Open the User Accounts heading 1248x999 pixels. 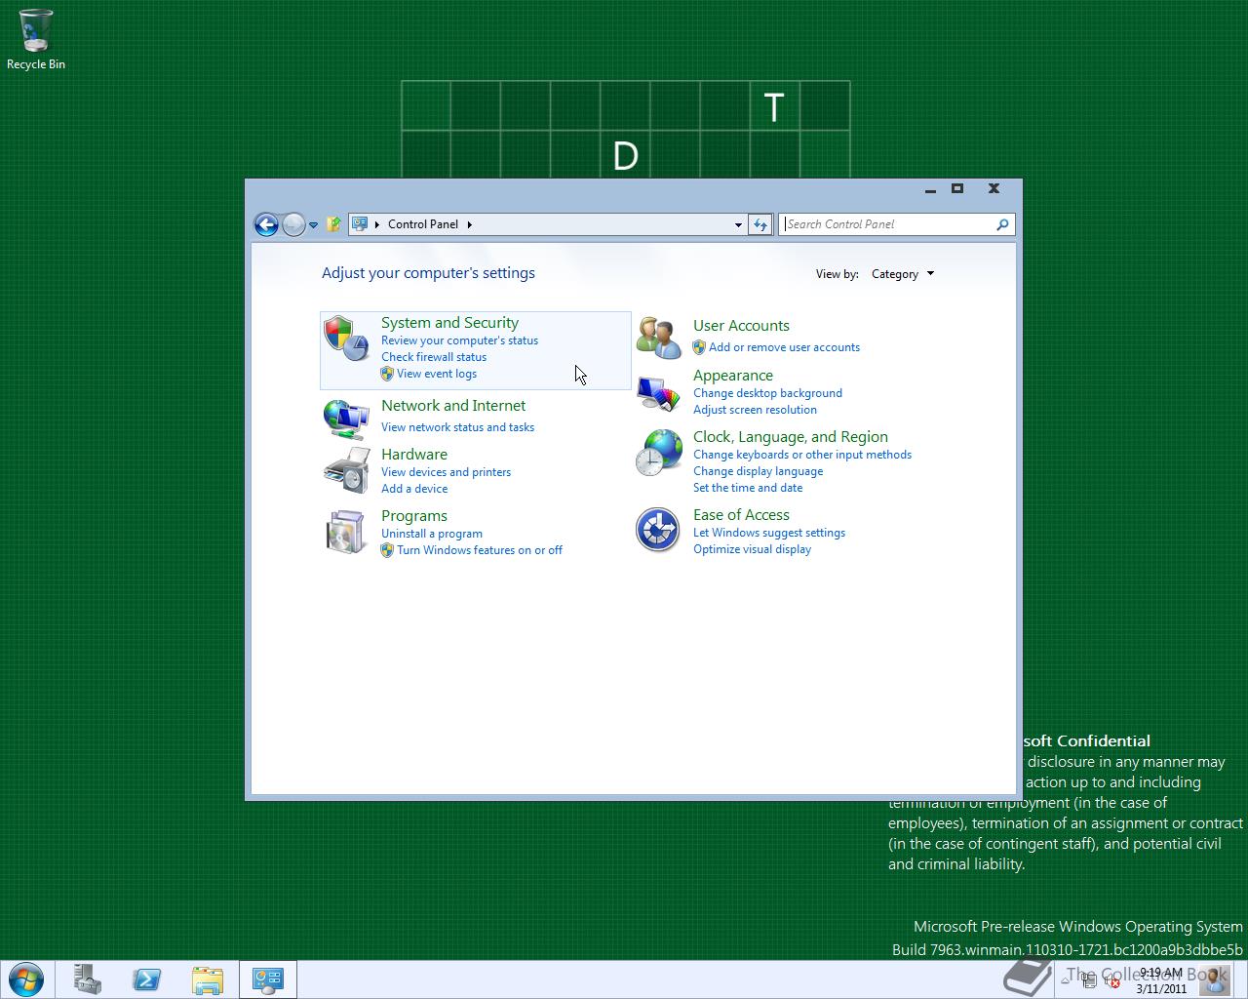coord(741,326)
